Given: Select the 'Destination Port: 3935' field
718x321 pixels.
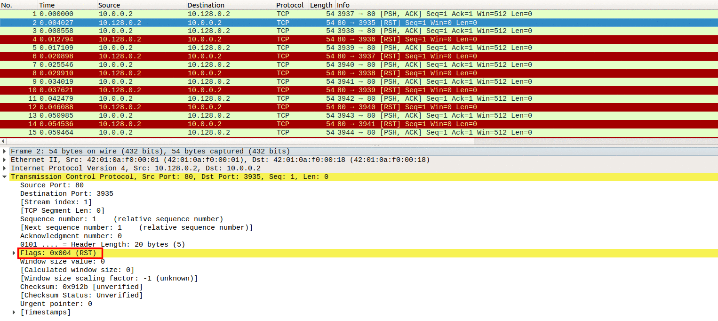Looking at the screenshot, I should point(67,194).
